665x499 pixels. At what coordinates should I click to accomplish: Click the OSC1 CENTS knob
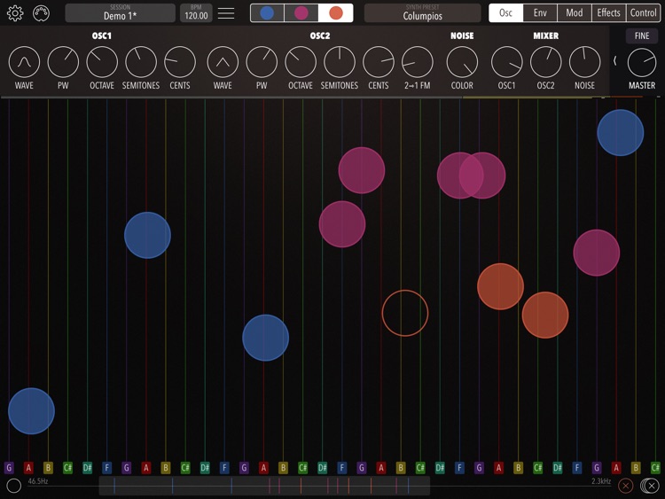coord(180,62)
